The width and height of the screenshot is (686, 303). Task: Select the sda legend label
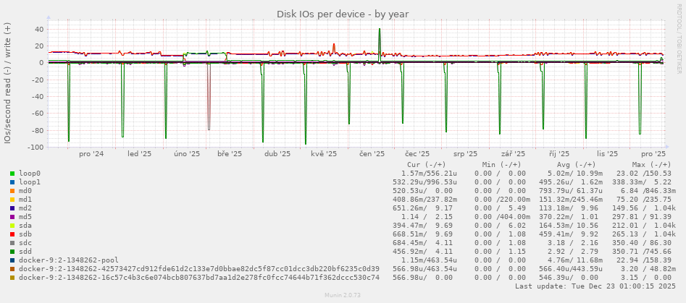(25, 226)
